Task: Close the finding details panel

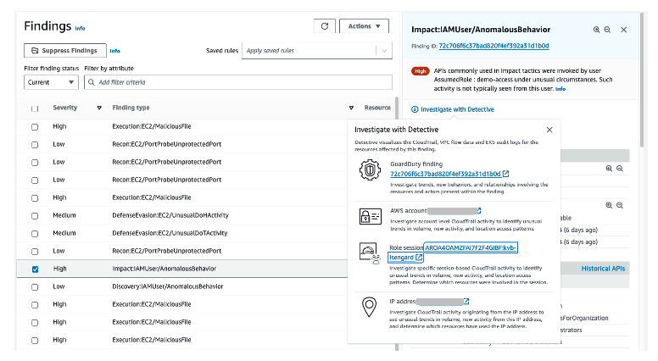Action: pos(624,30)
